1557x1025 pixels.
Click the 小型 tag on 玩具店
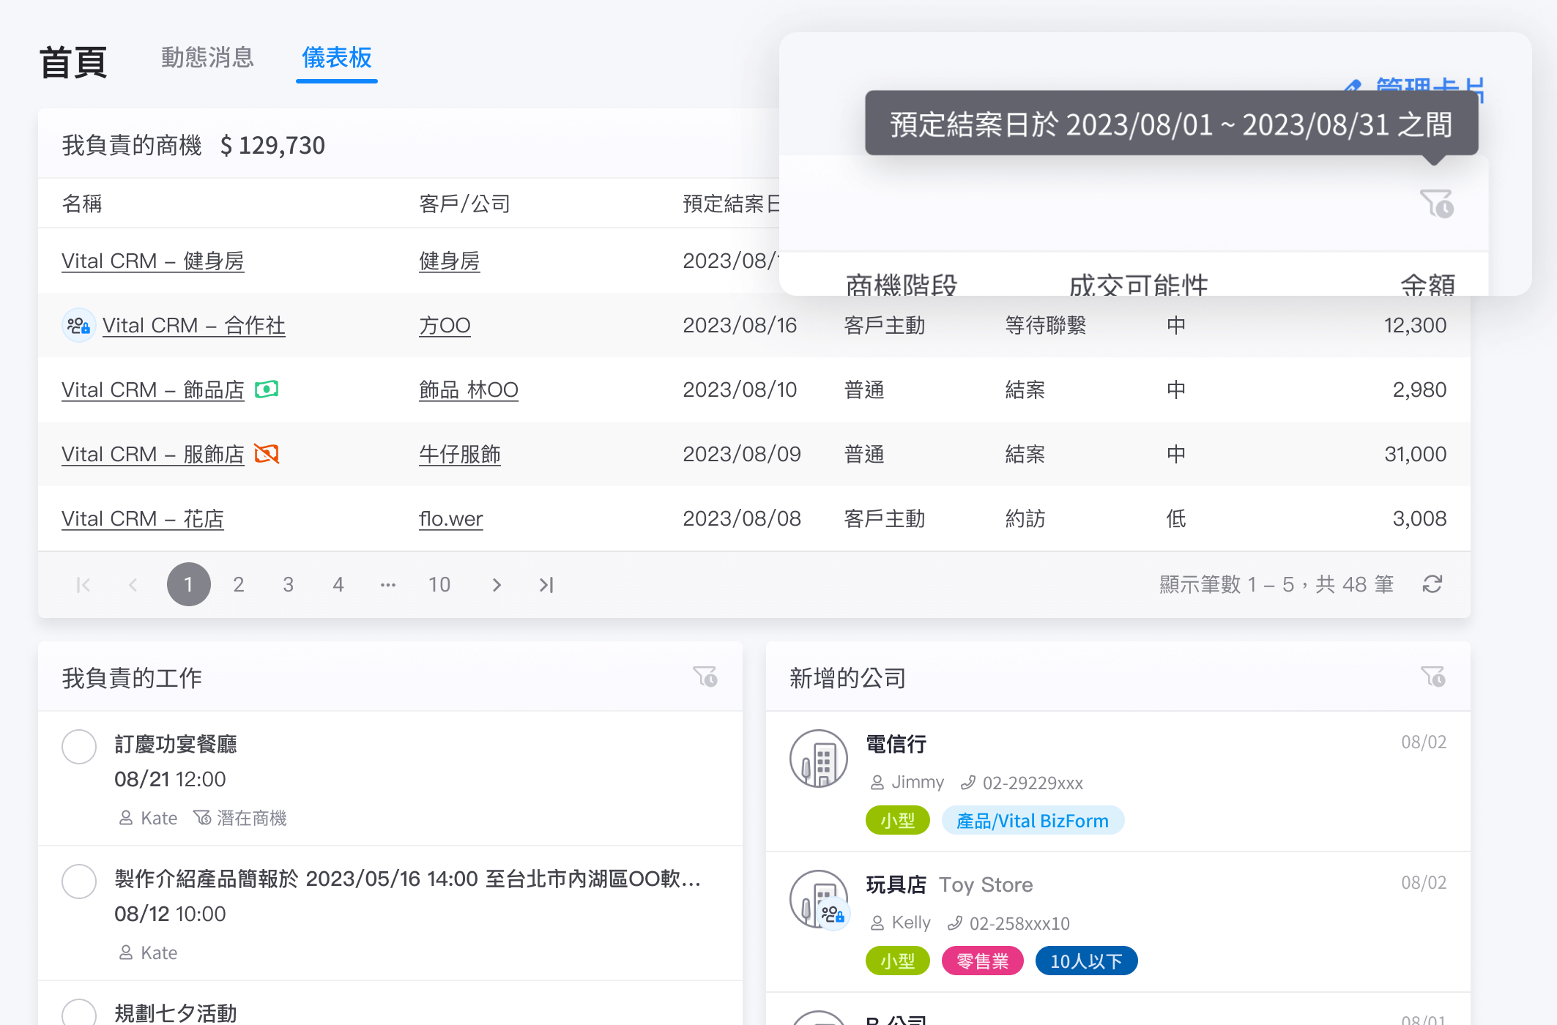(898, 961)
